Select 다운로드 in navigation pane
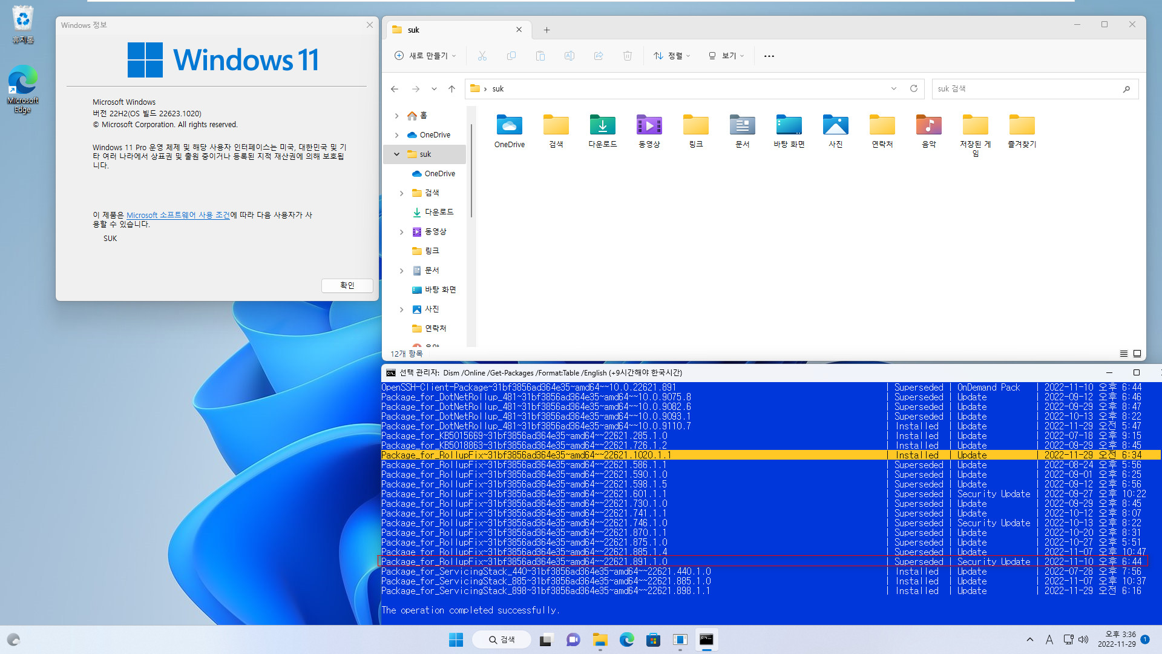Screen dimensions: 1162x654 tap(432, 212)
